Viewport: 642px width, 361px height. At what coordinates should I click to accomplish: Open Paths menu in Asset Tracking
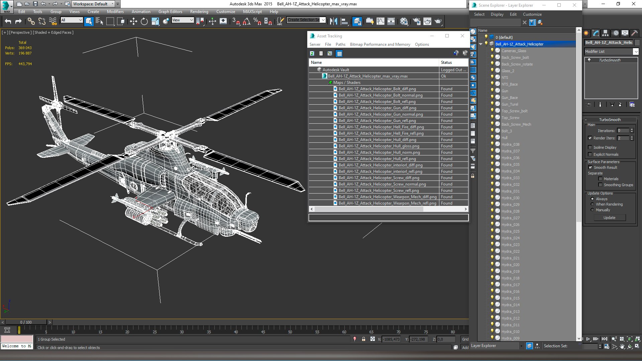pyautogui.click(x=340, y=44)
